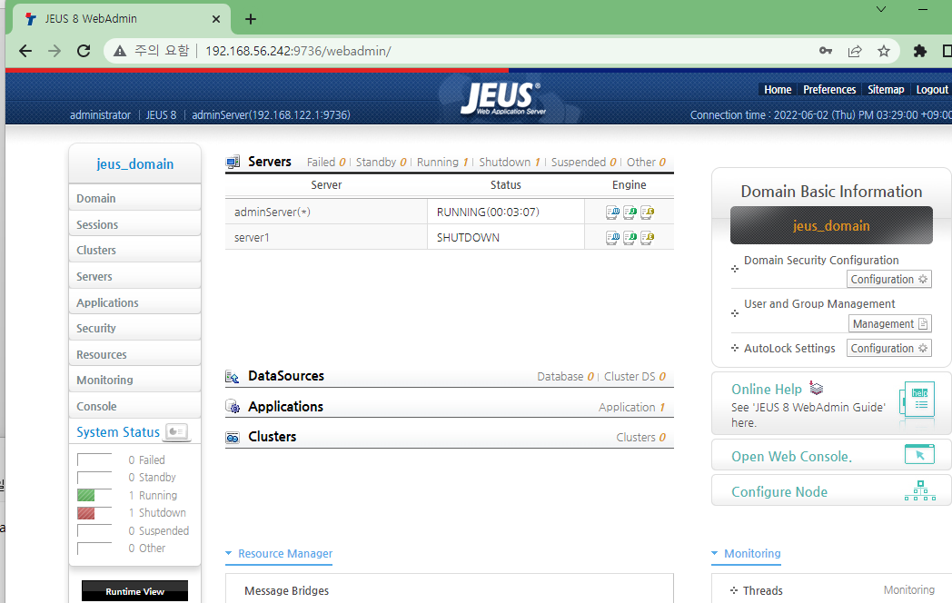This screenshot has width=952, height=603.
Task: Click Open Web Console link
Action: click(792, 457)
